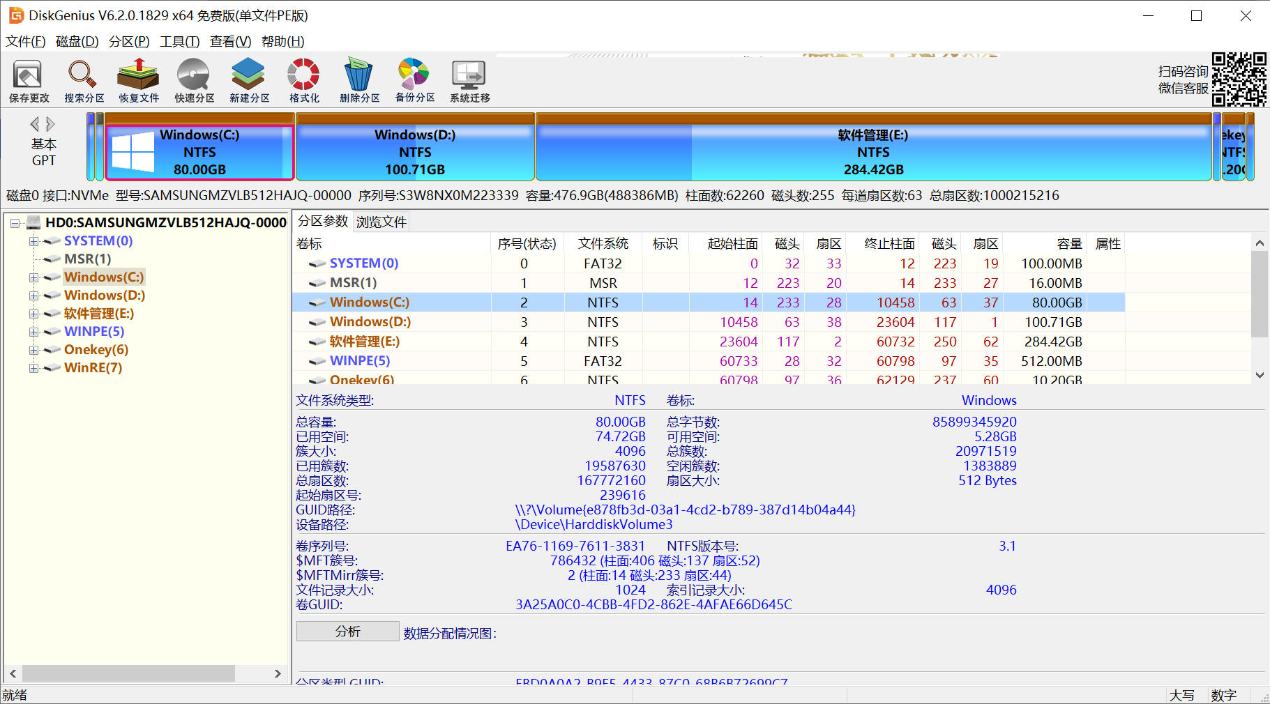The height and width of the screenshot is (704, 1270).
Task: Expand the Windows(C:) tree node
Action: tap(33, 277)
